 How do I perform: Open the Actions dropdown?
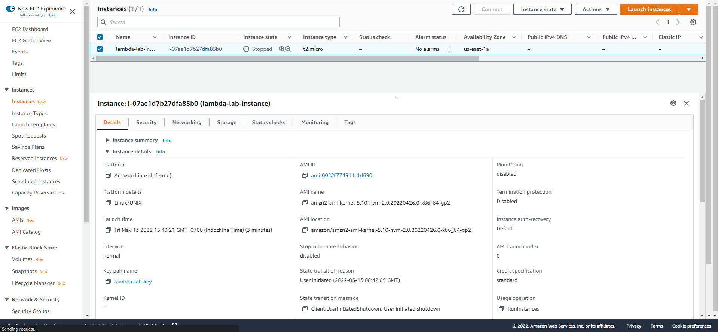coord(596,9)
